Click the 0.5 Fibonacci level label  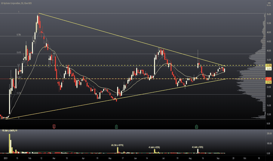coord(19,65)
